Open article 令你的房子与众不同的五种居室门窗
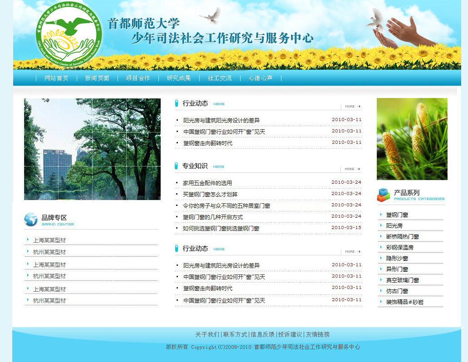The width and height of the screenshot is (468, 362). (x=227, y=206)
